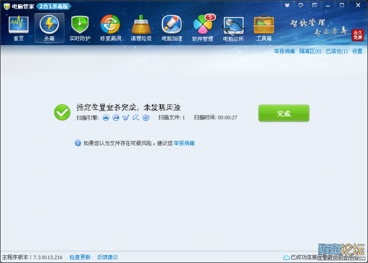Open the main menu icon in title bar
The width and height of the screenshot is (368, 263).
pos(314,5)
